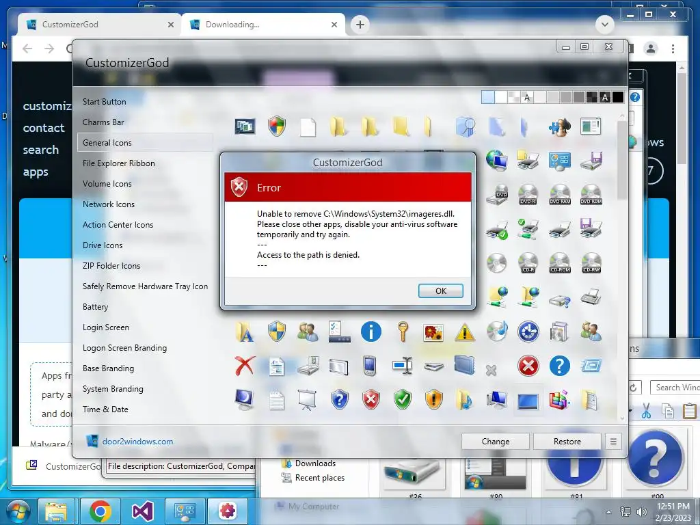Screen dimensions: 700x525
Task: Select the blue circle question mark icon in grid
Action: [559, 366]
